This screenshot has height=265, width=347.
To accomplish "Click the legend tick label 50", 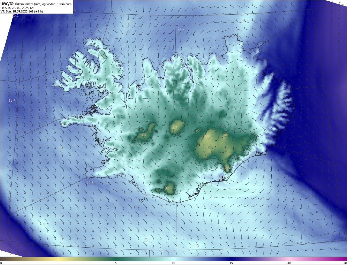I will 345,263.
